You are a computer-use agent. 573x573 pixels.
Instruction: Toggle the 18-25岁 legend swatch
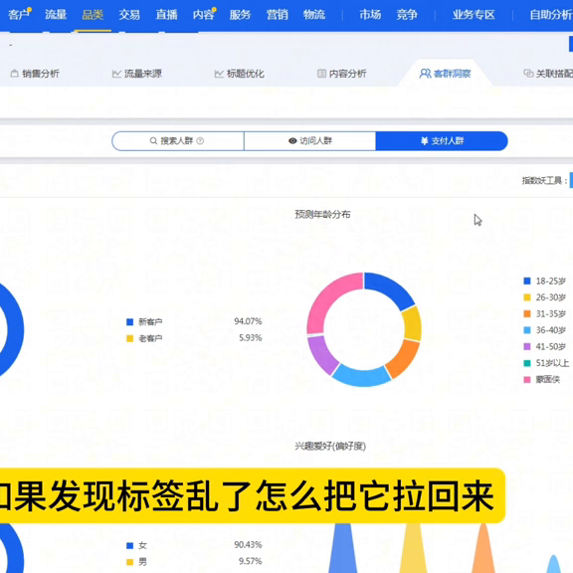tap(527, 281)
